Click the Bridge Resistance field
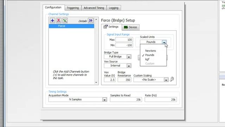 point(124,80)
